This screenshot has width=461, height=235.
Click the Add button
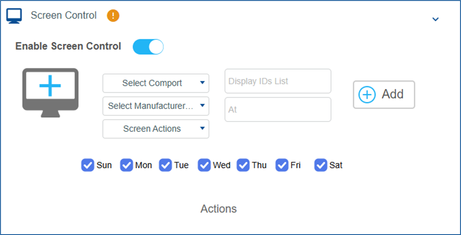point(384,95)
